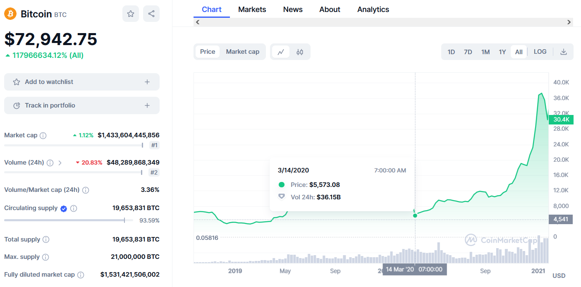Select All time range

[x=519, y=52]
